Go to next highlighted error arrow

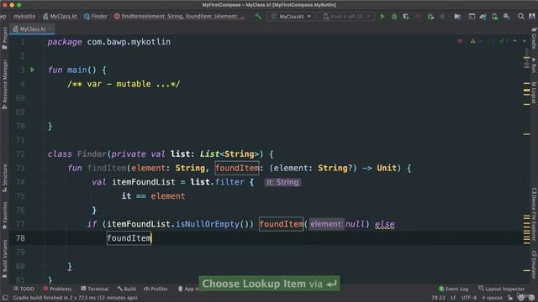click(524, 41)
